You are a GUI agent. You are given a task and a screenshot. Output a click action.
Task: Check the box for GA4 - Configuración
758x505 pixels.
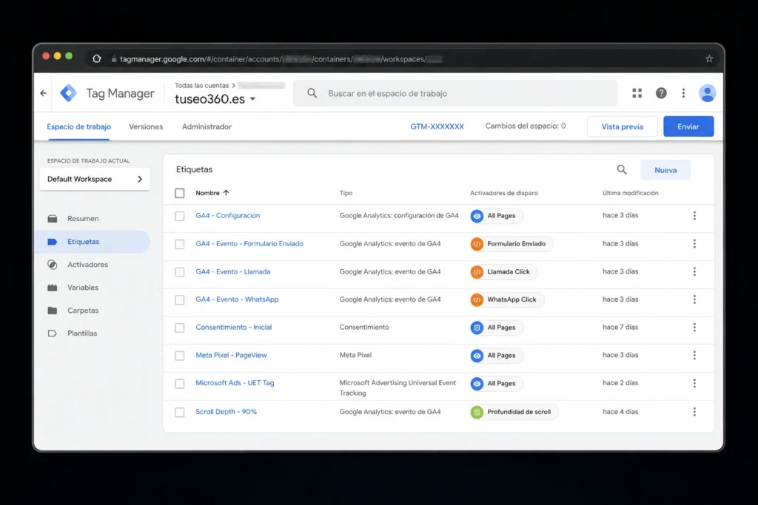(180, 216)
